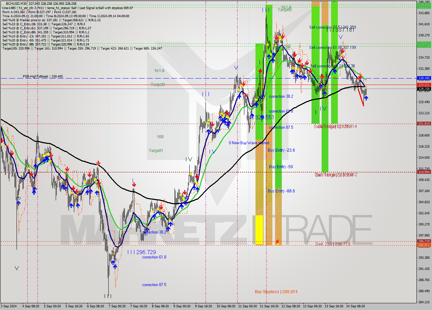Click blue 330.405 price tag on axis
Screen dimensions: 432x310
[424, 78]
